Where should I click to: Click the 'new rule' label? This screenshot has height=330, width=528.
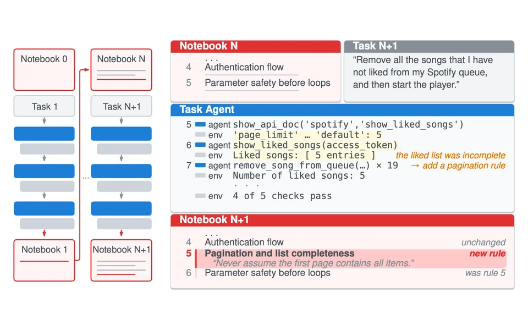point(487,254)
